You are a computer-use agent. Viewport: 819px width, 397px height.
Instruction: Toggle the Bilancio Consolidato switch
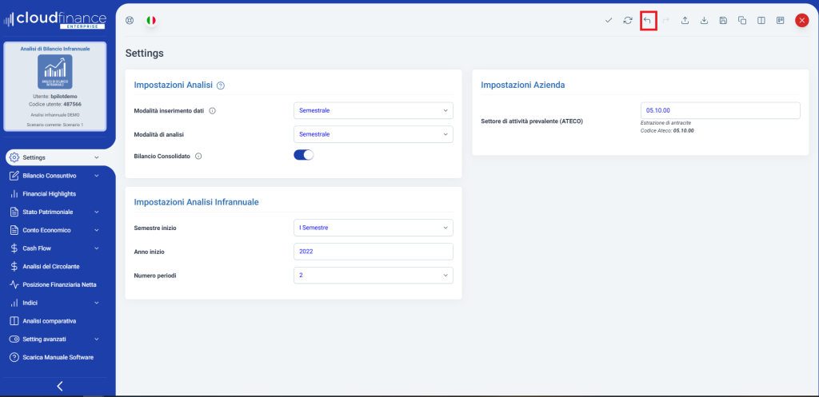pos(303,155)
